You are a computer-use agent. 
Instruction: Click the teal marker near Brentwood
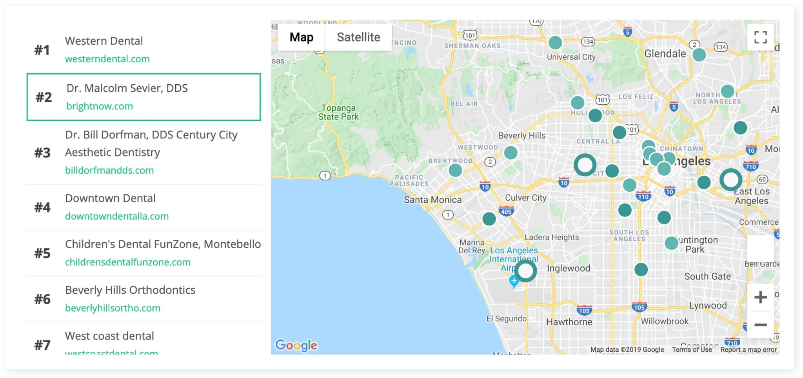click(455, 170)
